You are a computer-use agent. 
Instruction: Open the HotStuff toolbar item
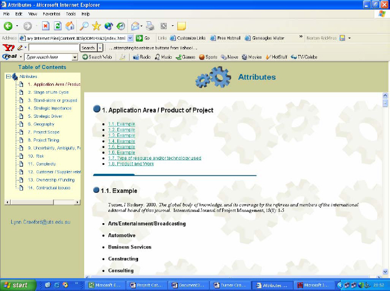(x=276, y=57)
